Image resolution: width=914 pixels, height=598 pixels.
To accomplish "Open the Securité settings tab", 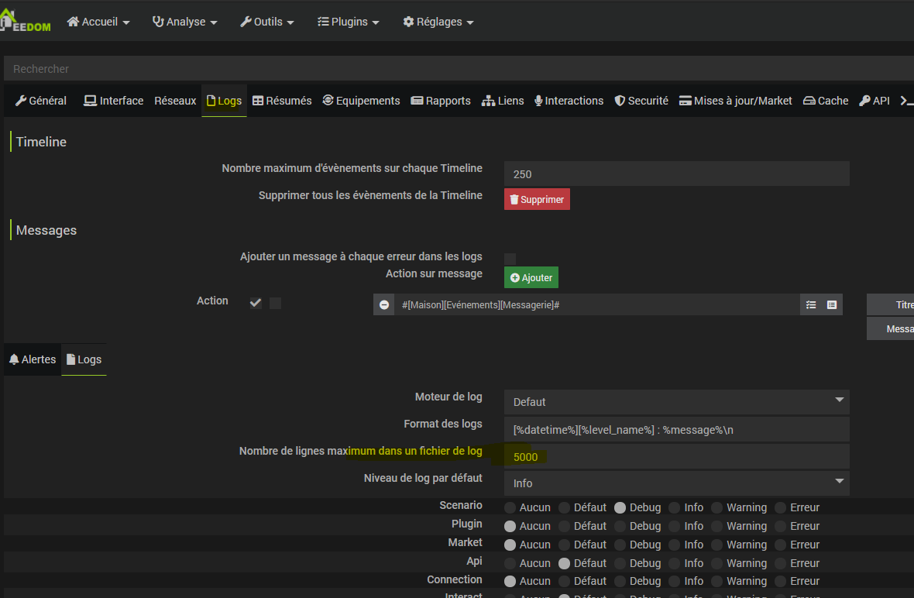I will point(641,101).
